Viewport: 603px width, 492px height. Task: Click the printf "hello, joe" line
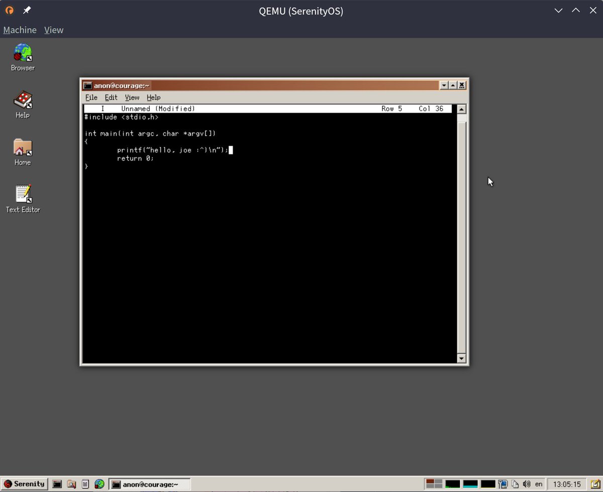coord(172,150)
